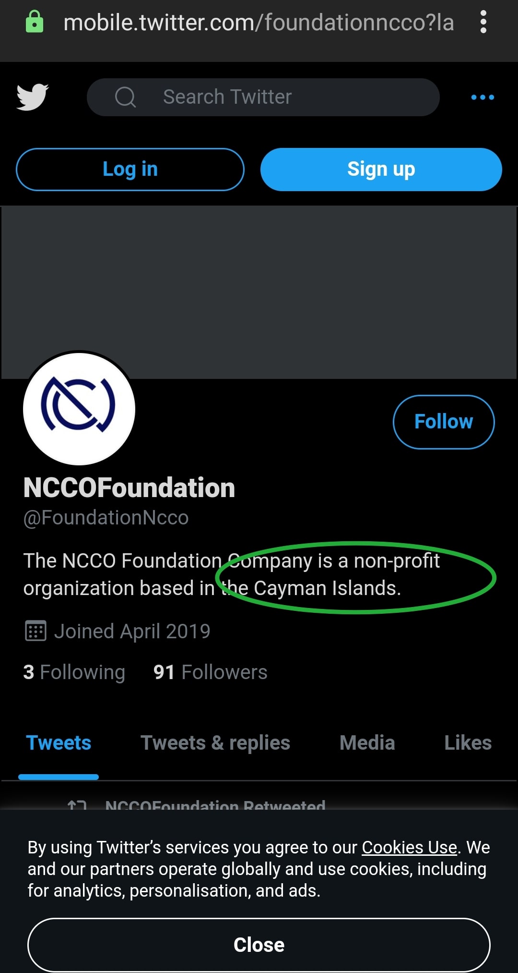Viewport: 518px width, 973px height.
Task: Open the browser's vertical three-dot menu
Action: (483, 22)
